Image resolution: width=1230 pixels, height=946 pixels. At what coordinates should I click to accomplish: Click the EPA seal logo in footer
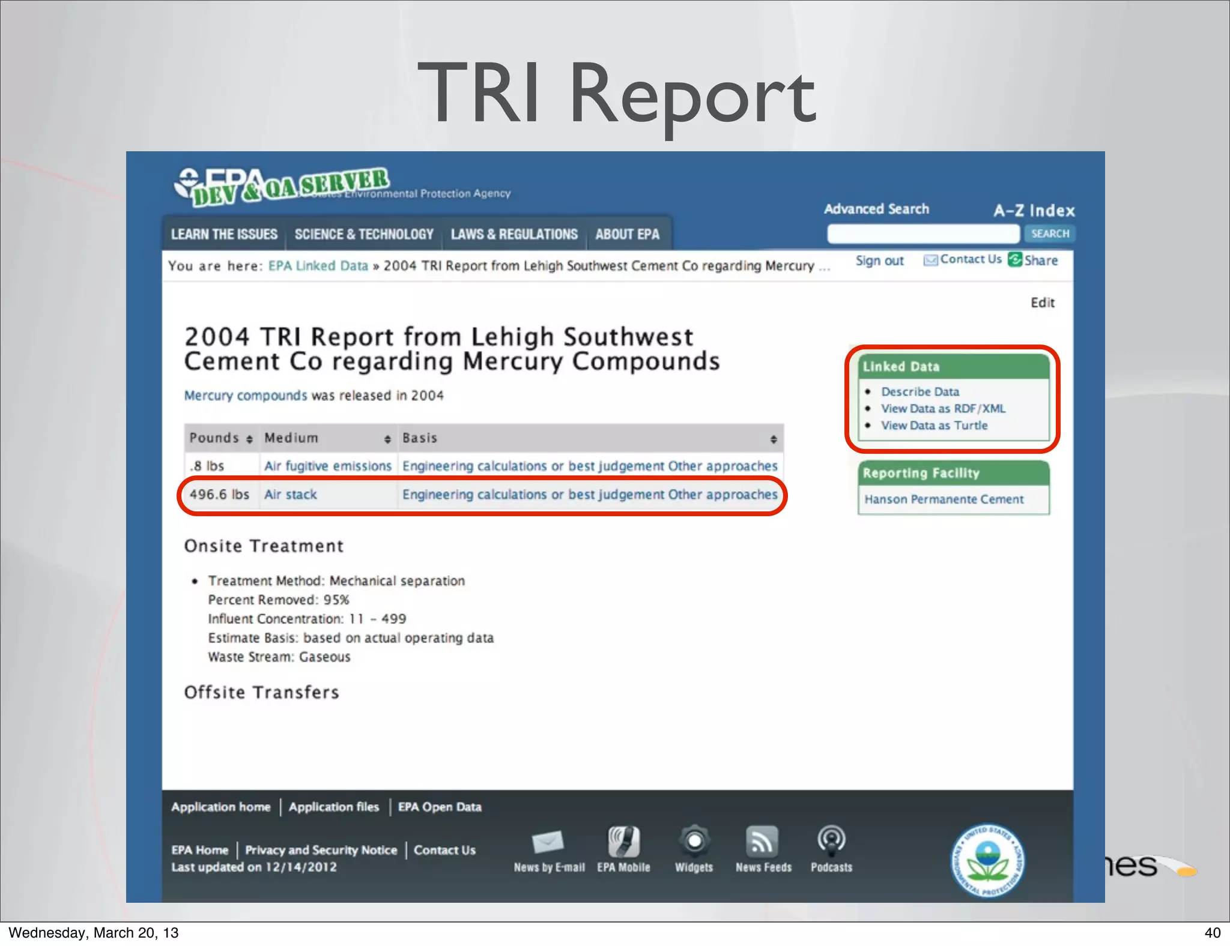[x=987, y=860]
